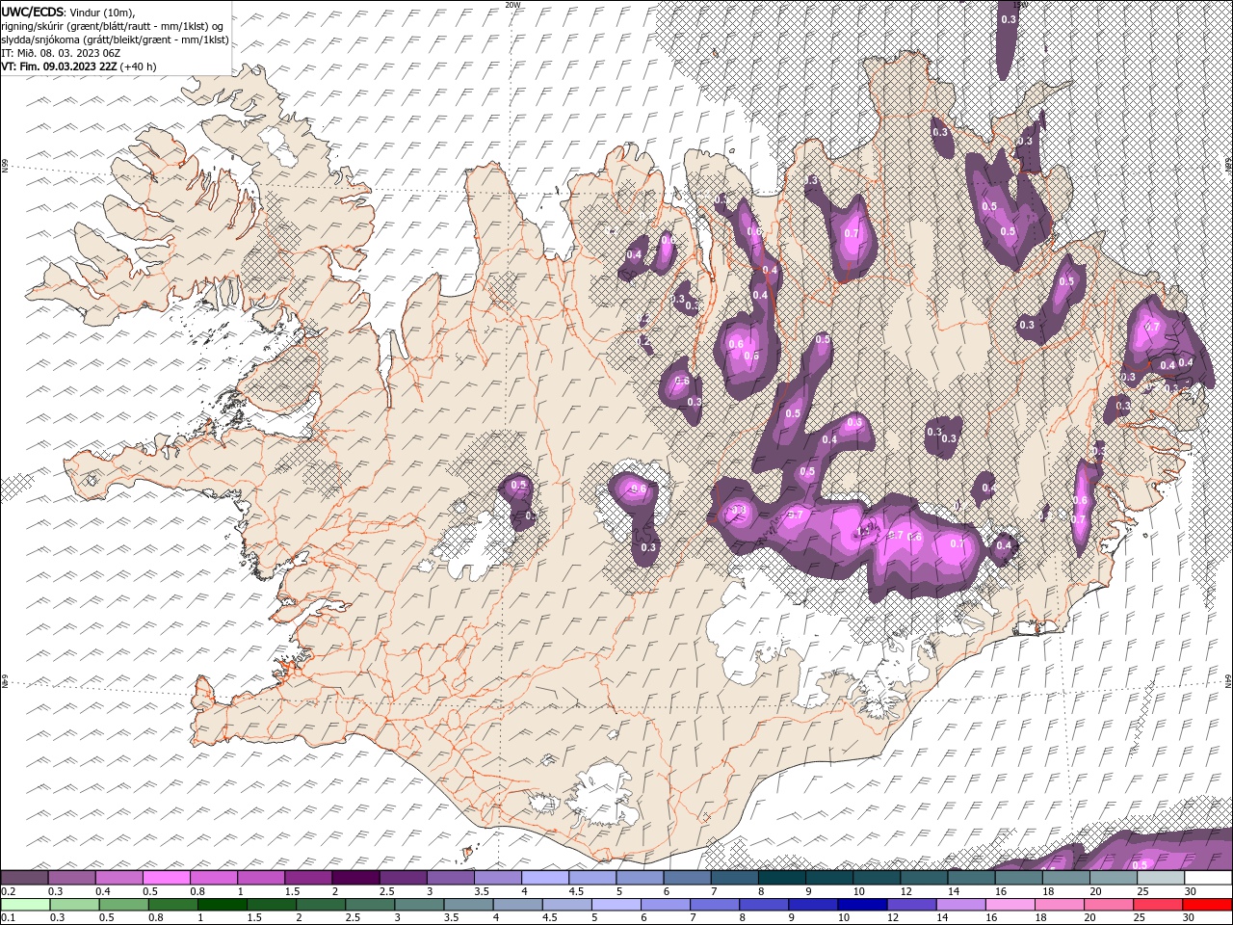Select the 0.8 dark green swatch in the lower legend row
Screen dimensions: 1233x925
(172, 905)
